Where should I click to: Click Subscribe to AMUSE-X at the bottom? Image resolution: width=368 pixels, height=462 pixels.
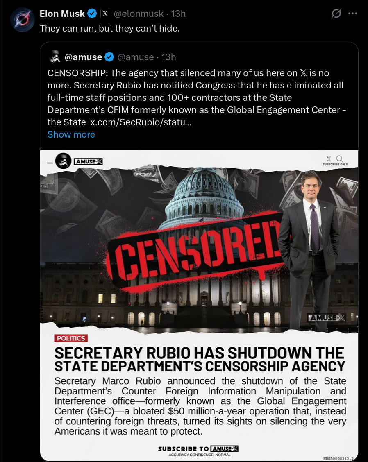pos(198,449)
